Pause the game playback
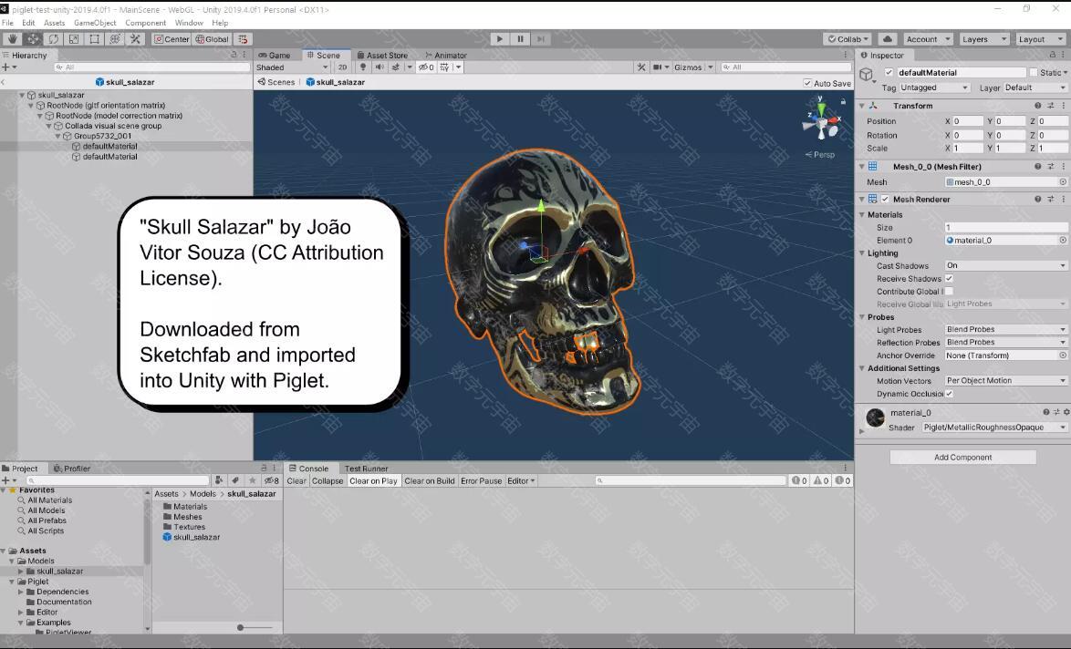The width and height of the screenshot is (1071, 649). [x=521, y=39]
